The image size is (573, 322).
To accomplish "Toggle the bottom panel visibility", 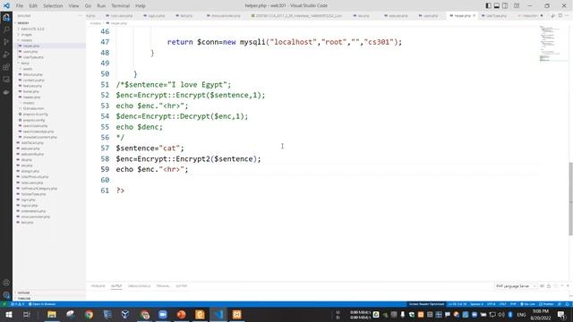I will [497, 5].
